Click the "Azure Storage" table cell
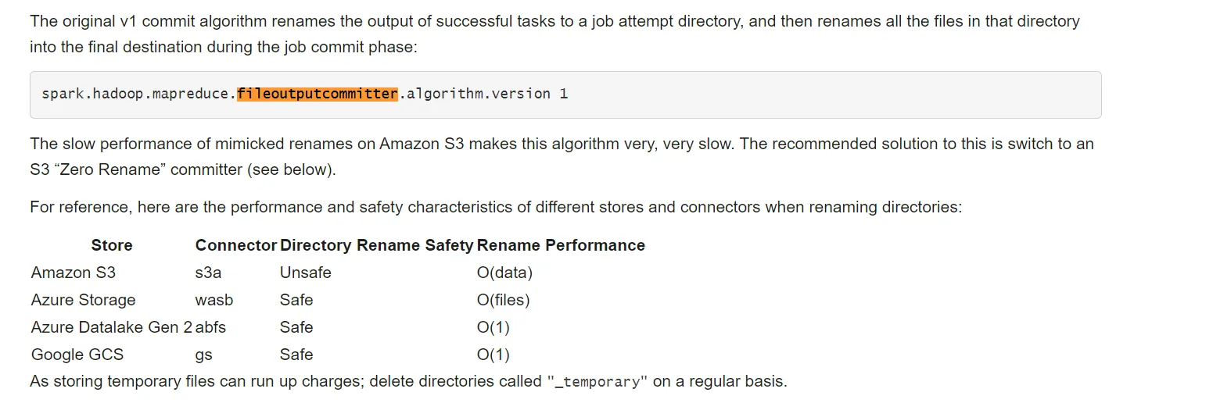1213x410 pixels. point(83,300)
